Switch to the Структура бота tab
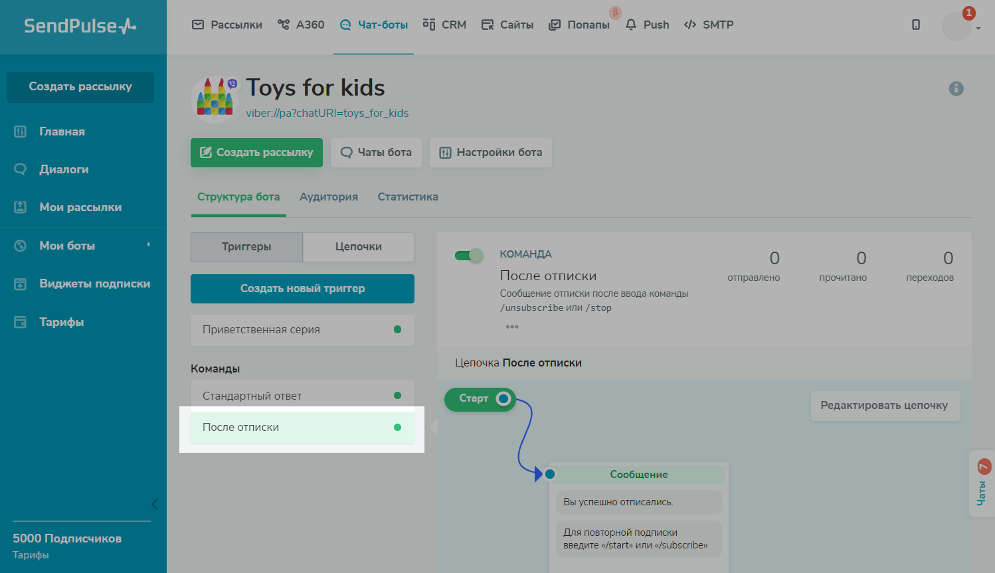995x573 pixels. pyautogui.click(x=238, y=197)
